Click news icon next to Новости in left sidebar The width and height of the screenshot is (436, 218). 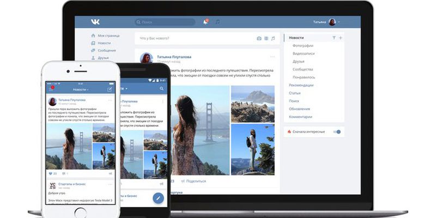click(x=93, y=43)
